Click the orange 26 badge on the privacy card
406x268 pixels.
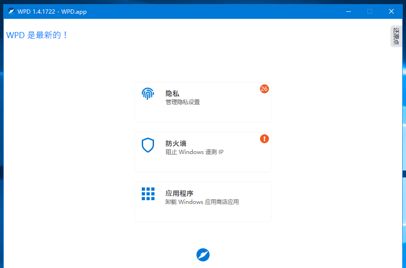[x=264, y=89]
